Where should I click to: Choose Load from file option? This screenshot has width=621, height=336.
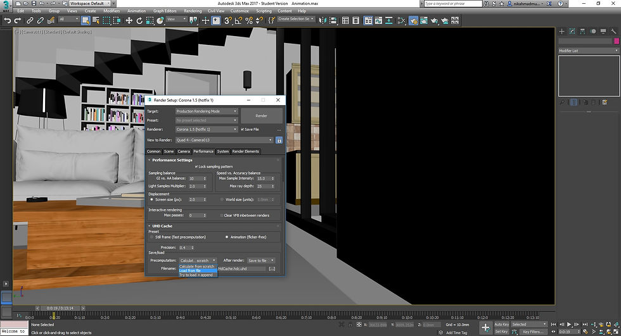pyautogui.click(x=198, y=271)
